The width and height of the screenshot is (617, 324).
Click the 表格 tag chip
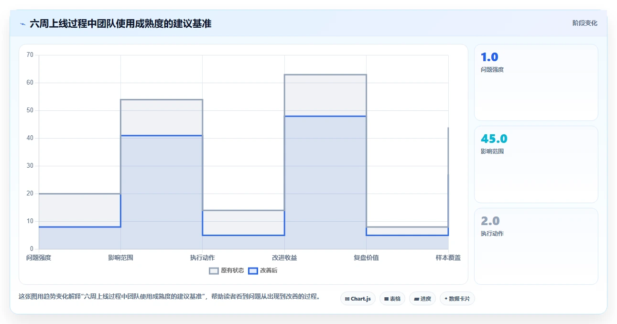coord(392,299)
